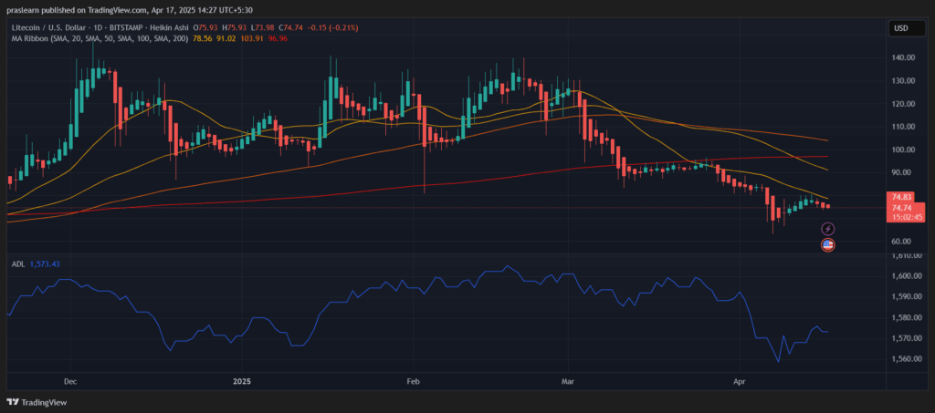Click the 120.00 price axis label
935x413 pixels.
[904, 104]
